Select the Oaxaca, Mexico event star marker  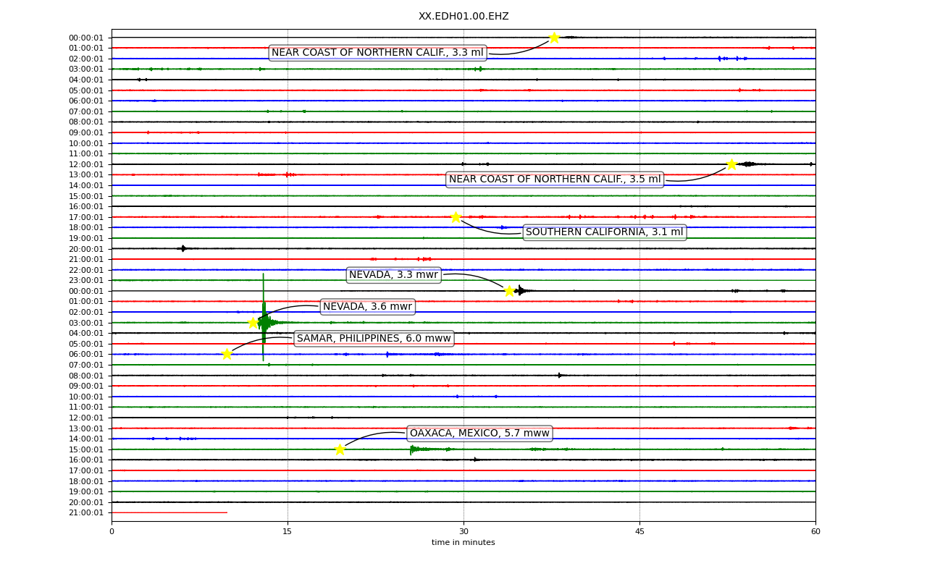click(x=340, y=449)
